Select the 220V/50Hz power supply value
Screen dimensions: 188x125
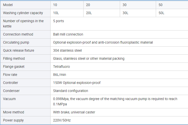tap(62, 120)
